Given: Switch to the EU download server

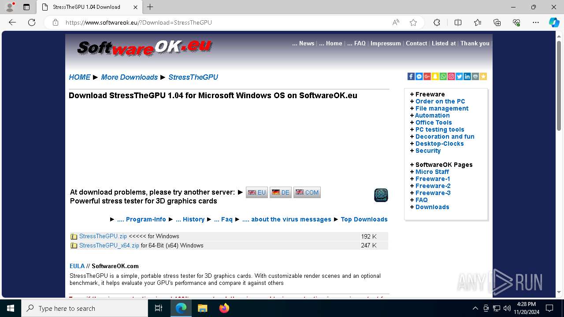Looking at the screenshot, I should tap(257, 192).
